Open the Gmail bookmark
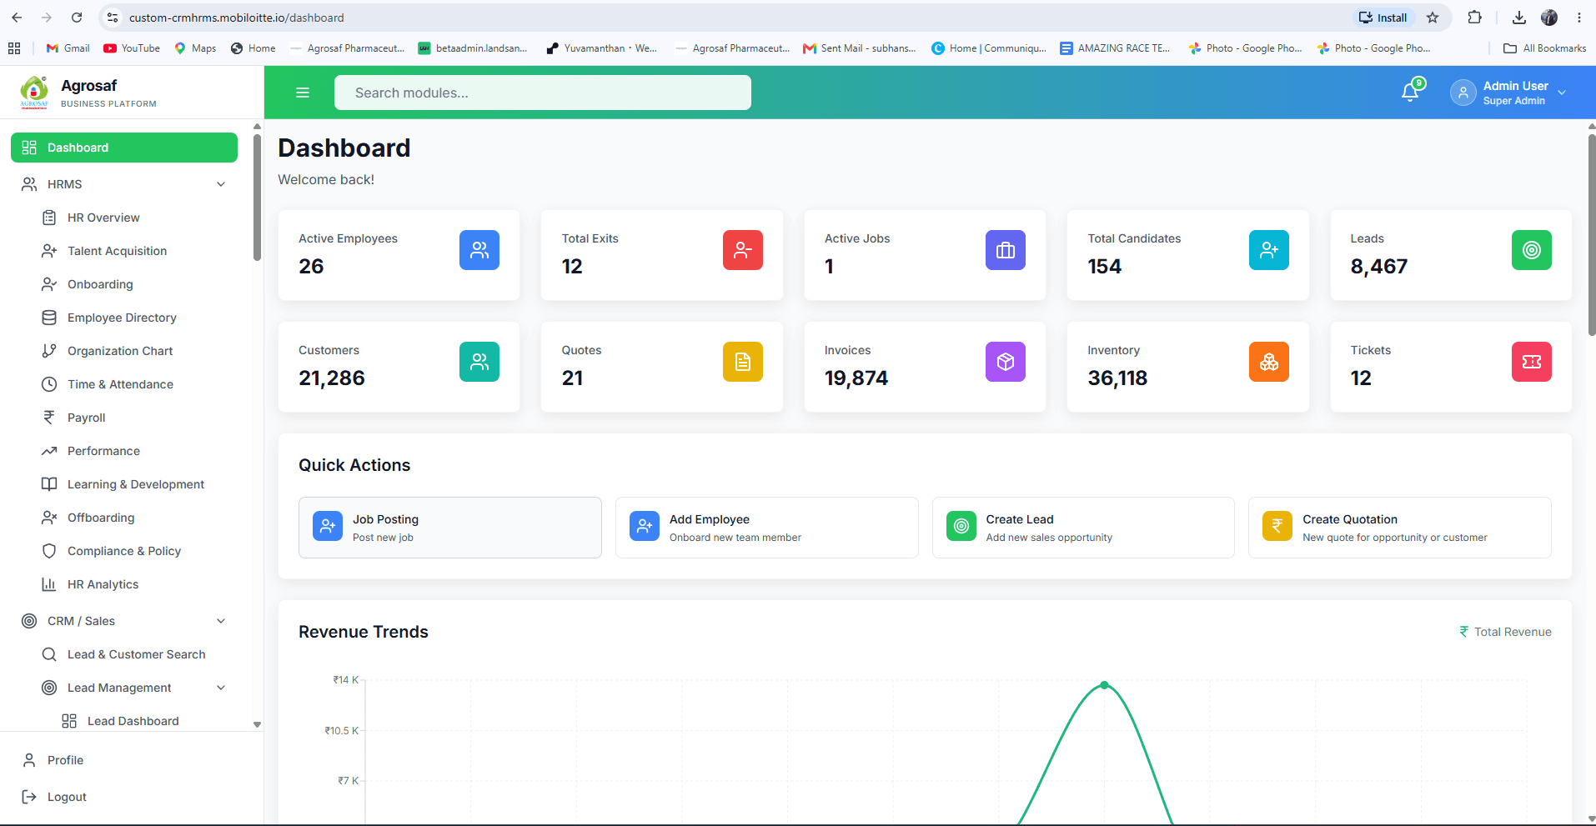The image size is (1596, 826). point(68,48)
